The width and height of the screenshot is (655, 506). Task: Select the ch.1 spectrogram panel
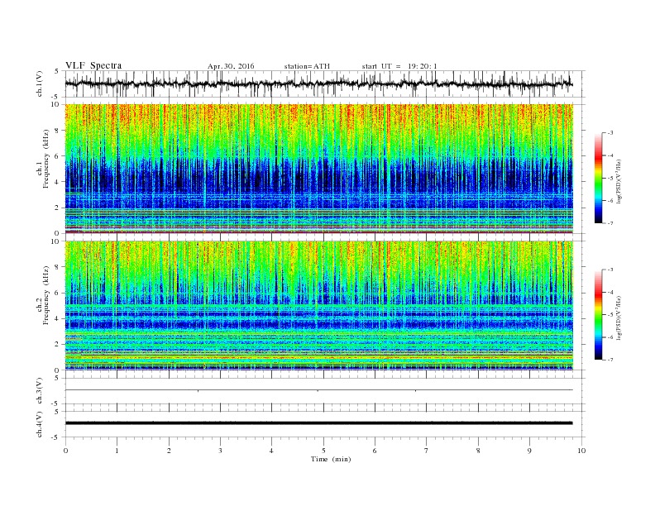click(319, 169)
